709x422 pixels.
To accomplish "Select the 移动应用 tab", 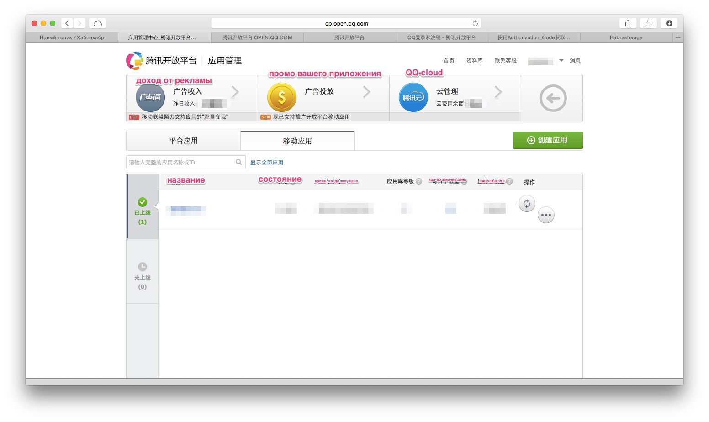I will pyautogui.click(x=297, y=141).
